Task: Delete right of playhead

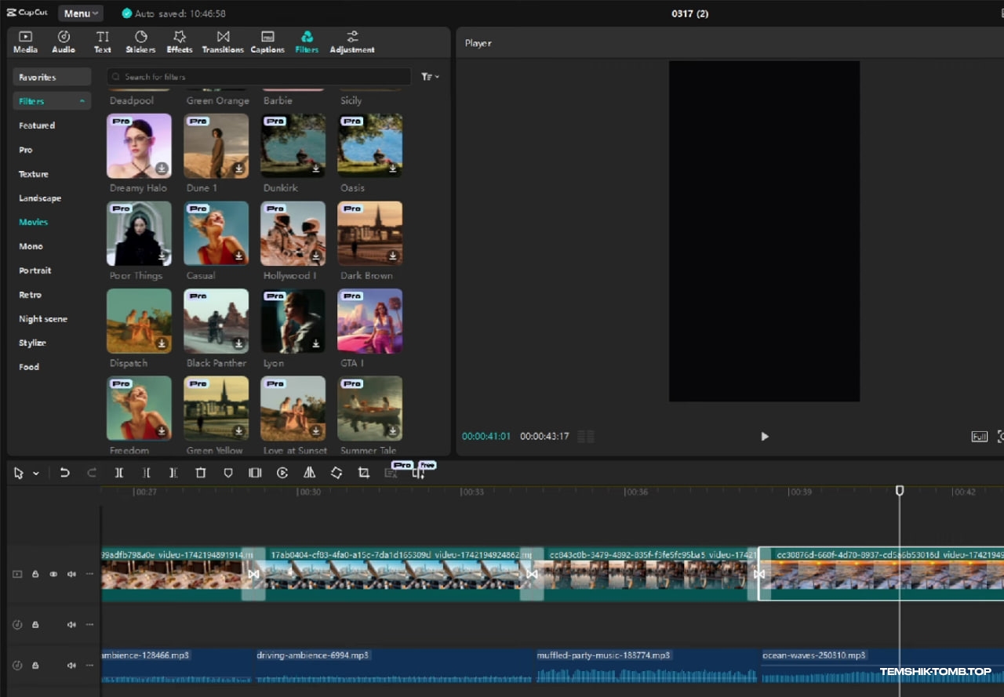Action: coord(173,473)
